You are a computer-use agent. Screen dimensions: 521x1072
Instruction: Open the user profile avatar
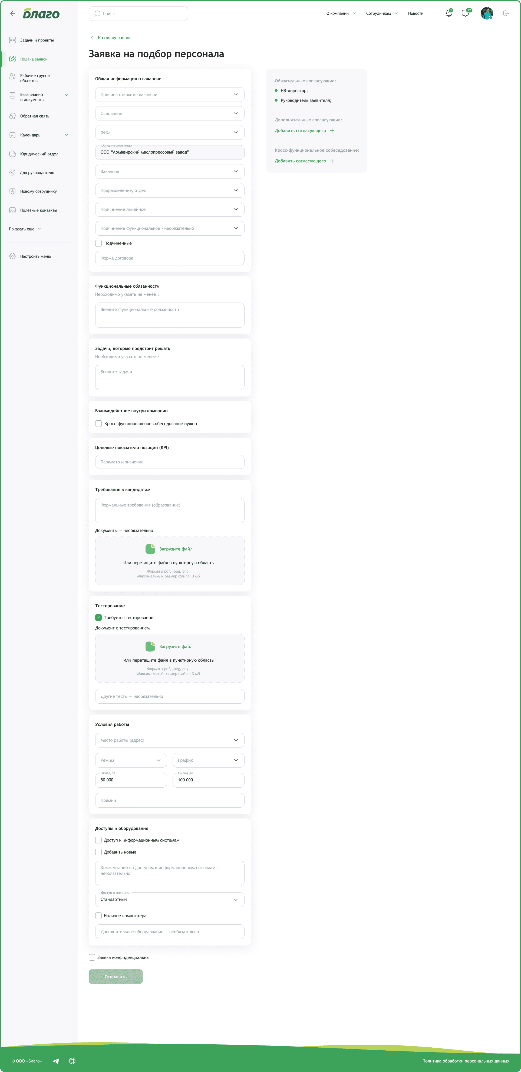[x=487, y=13]
